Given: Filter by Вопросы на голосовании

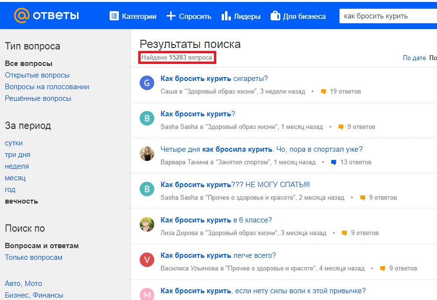Looking at the screenshot, I should click(47, 87).
